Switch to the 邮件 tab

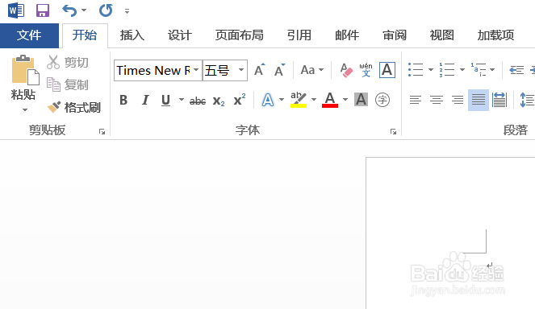tap(347, 35)
